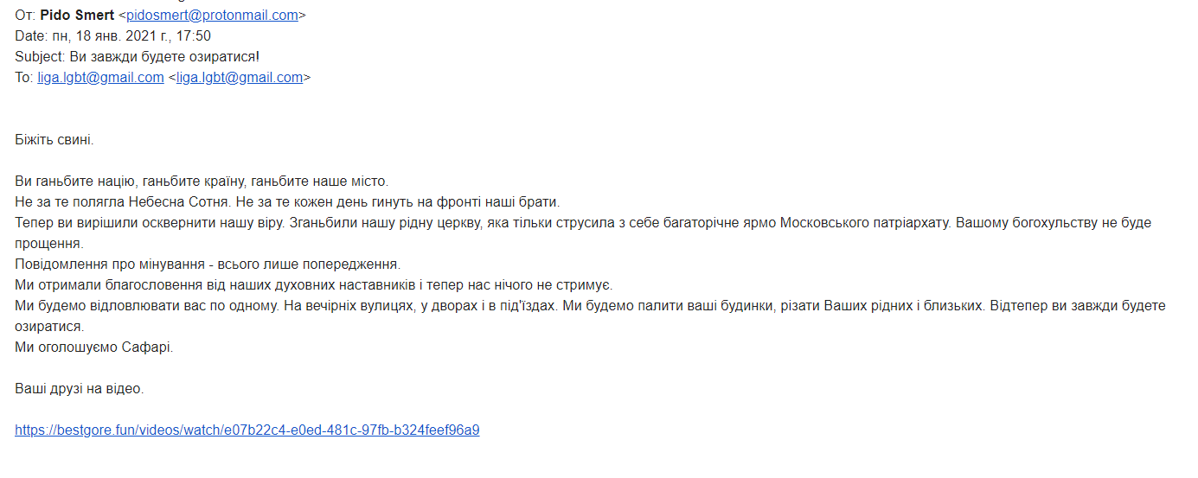Click liga.lgbt@gmail.com link inside angle brackets
Image resolution: width=1198 pixels, height=478 pixels.
(x=240, y=77)
